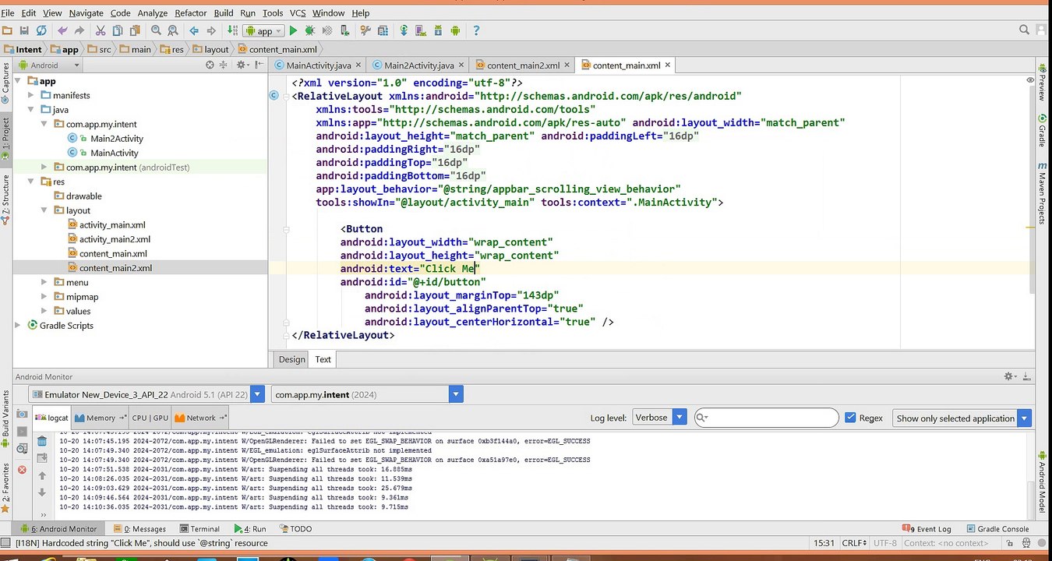Click Synchronize icon in main toolbar

(x=41, y=31)
